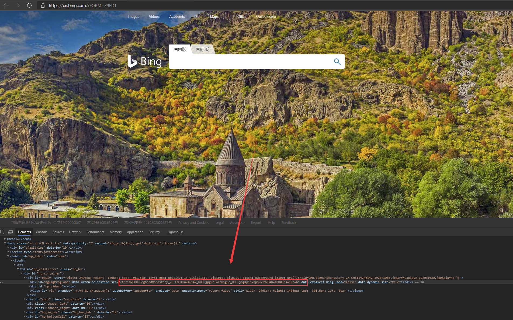Expand the hp_bottomCell div node
The width and height of the screenshot is (513, 320).
pyautogui.click(x=24, y=316)
